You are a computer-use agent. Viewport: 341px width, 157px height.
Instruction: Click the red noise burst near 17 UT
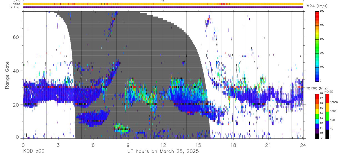223,4
